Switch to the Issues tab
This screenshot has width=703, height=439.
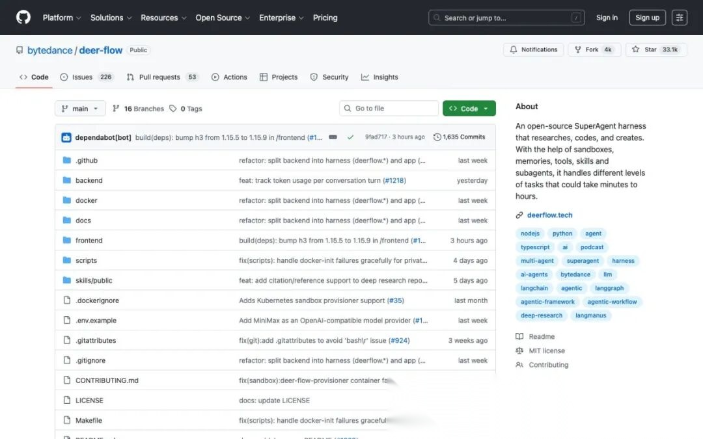point(87,77)
